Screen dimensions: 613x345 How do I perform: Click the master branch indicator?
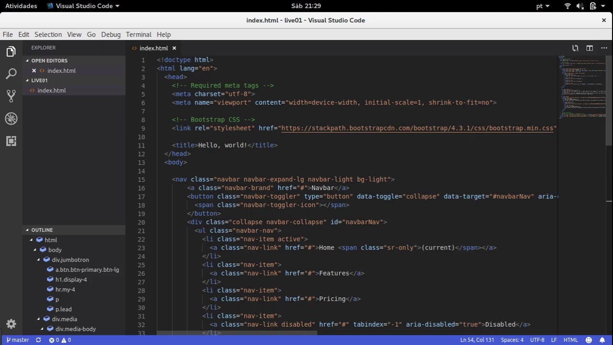click(x=17, y=340)
